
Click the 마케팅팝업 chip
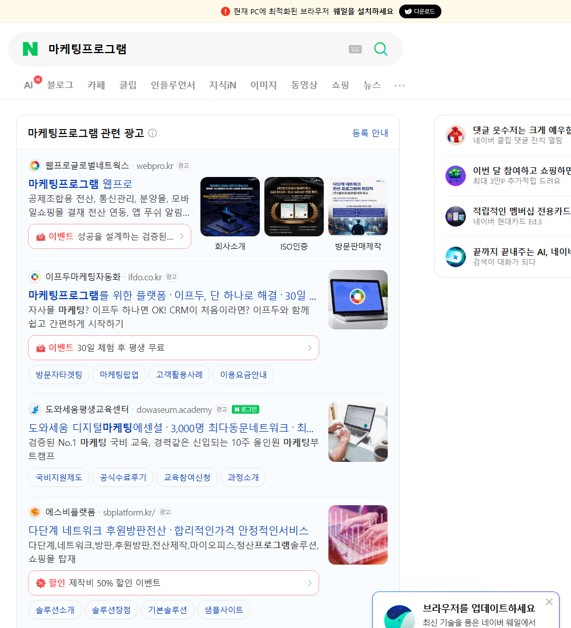(119, 375)
